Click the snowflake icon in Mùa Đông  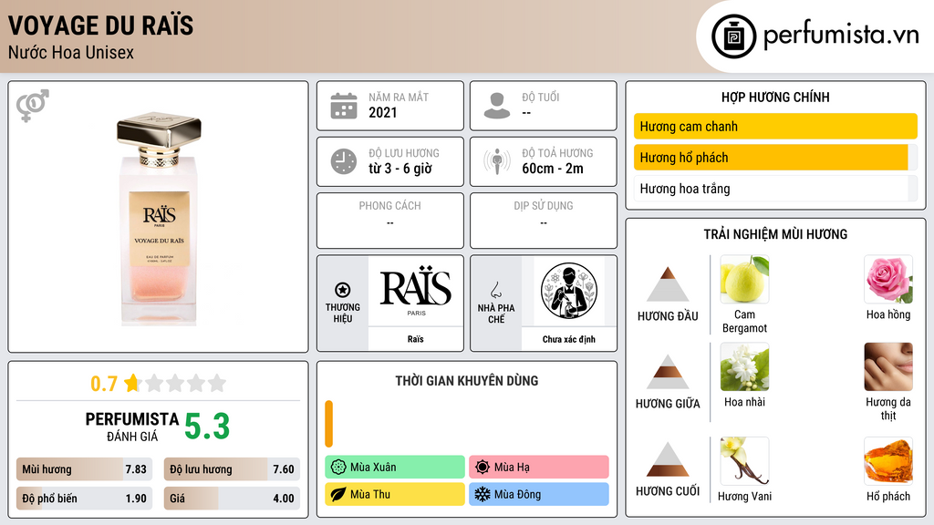(483, 494)
